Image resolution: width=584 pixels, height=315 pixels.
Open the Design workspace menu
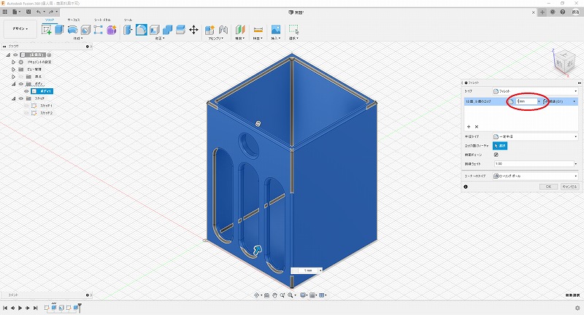(18, 30)
